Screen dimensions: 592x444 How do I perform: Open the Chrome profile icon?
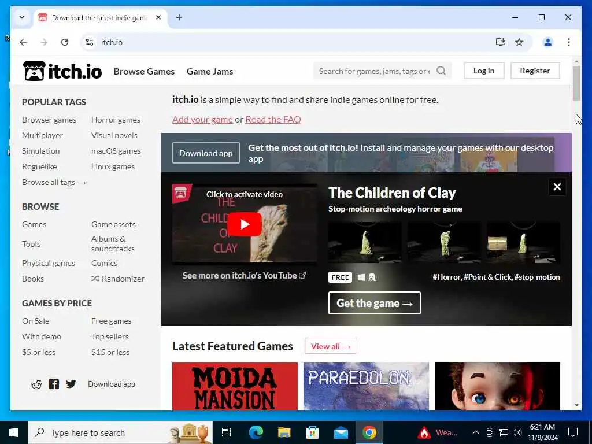point(548,42)
